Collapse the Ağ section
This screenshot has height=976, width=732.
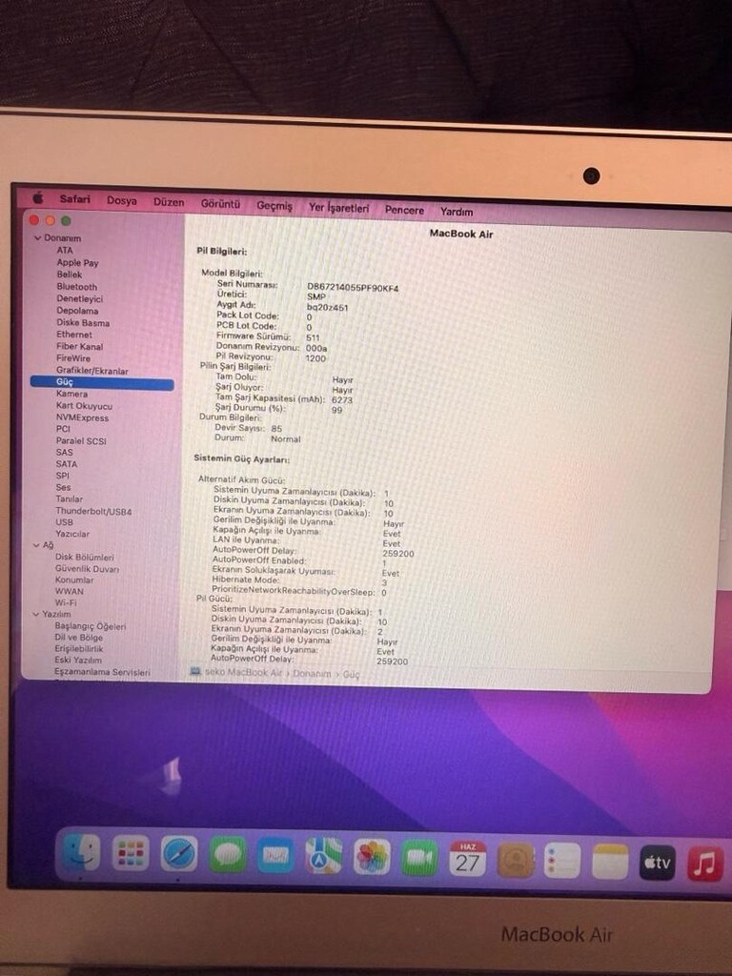coord(36,545)
